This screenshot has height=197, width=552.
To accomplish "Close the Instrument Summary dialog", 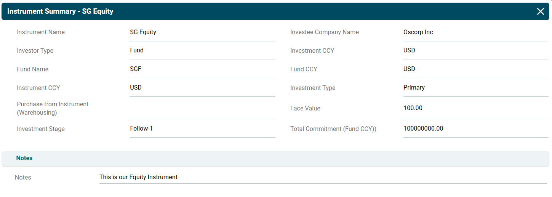I will point(540,11).
